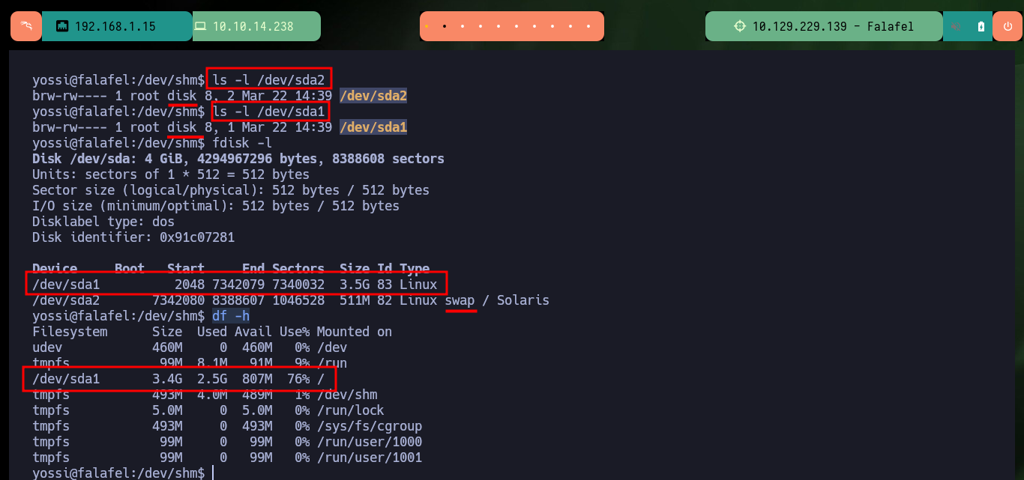Image resolution: width=1024 pixels, height=480 pixels.
Task: Open the Kali dragon launcher menu
Action: (x=26, y=26)
